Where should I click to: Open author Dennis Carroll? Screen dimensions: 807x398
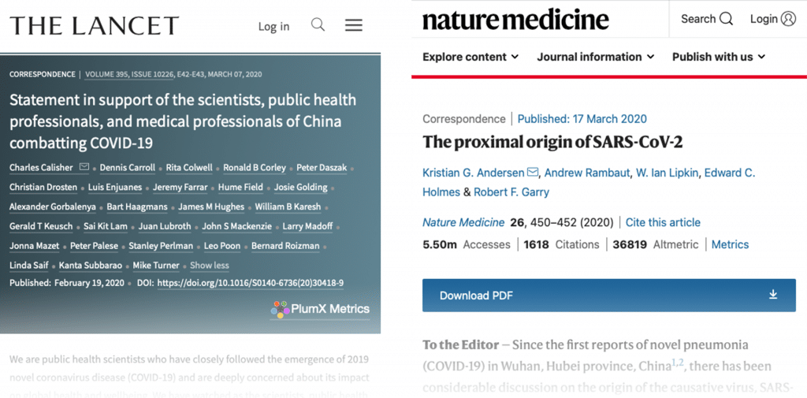[127, 167]
